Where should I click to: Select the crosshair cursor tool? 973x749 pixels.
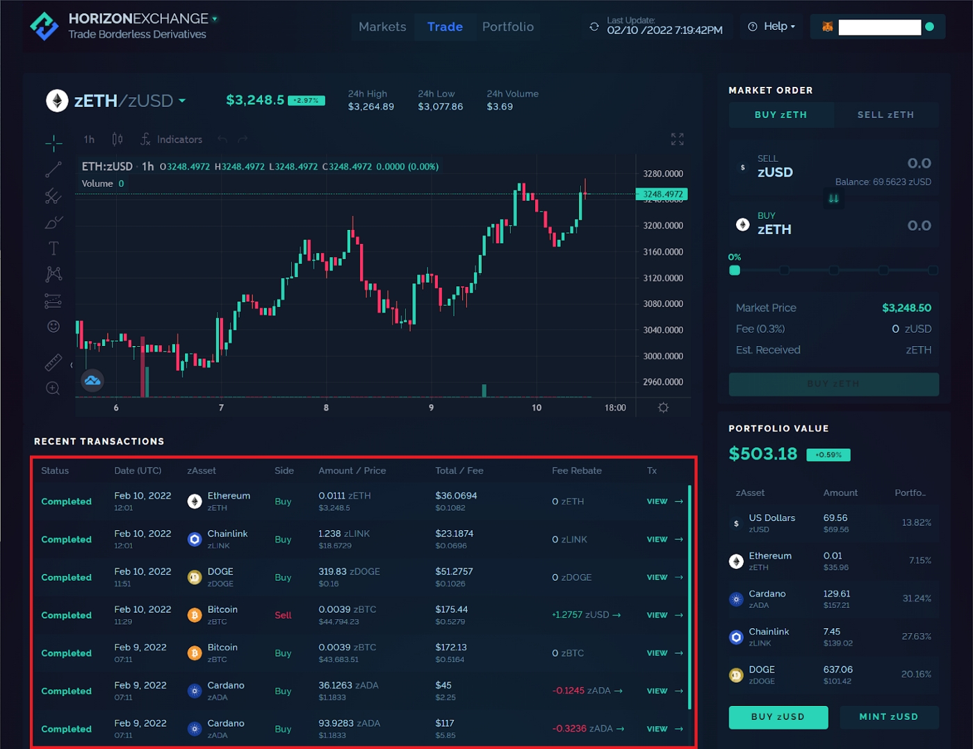(54, 142)
